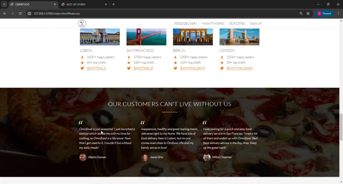343x184 pixels.
Task: Click the person icon beside 2300+ happy eaters
Action: pos(175,57)
